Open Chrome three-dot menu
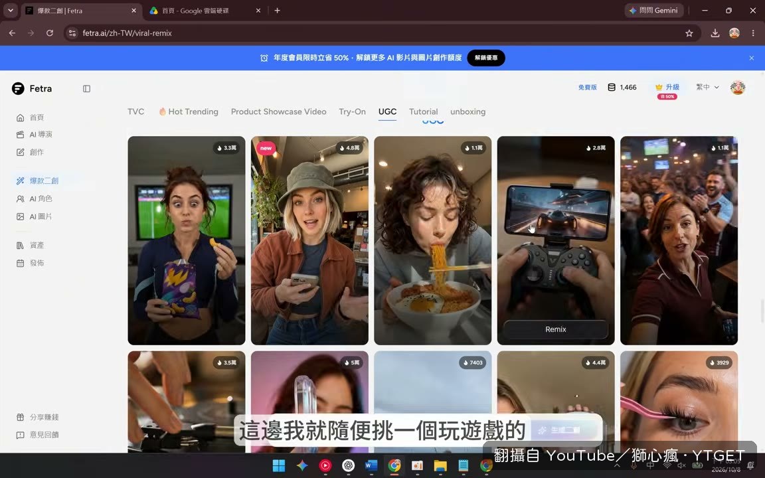Image resolution: width=765 pixels, height=478 pixels. click(753, 33)
